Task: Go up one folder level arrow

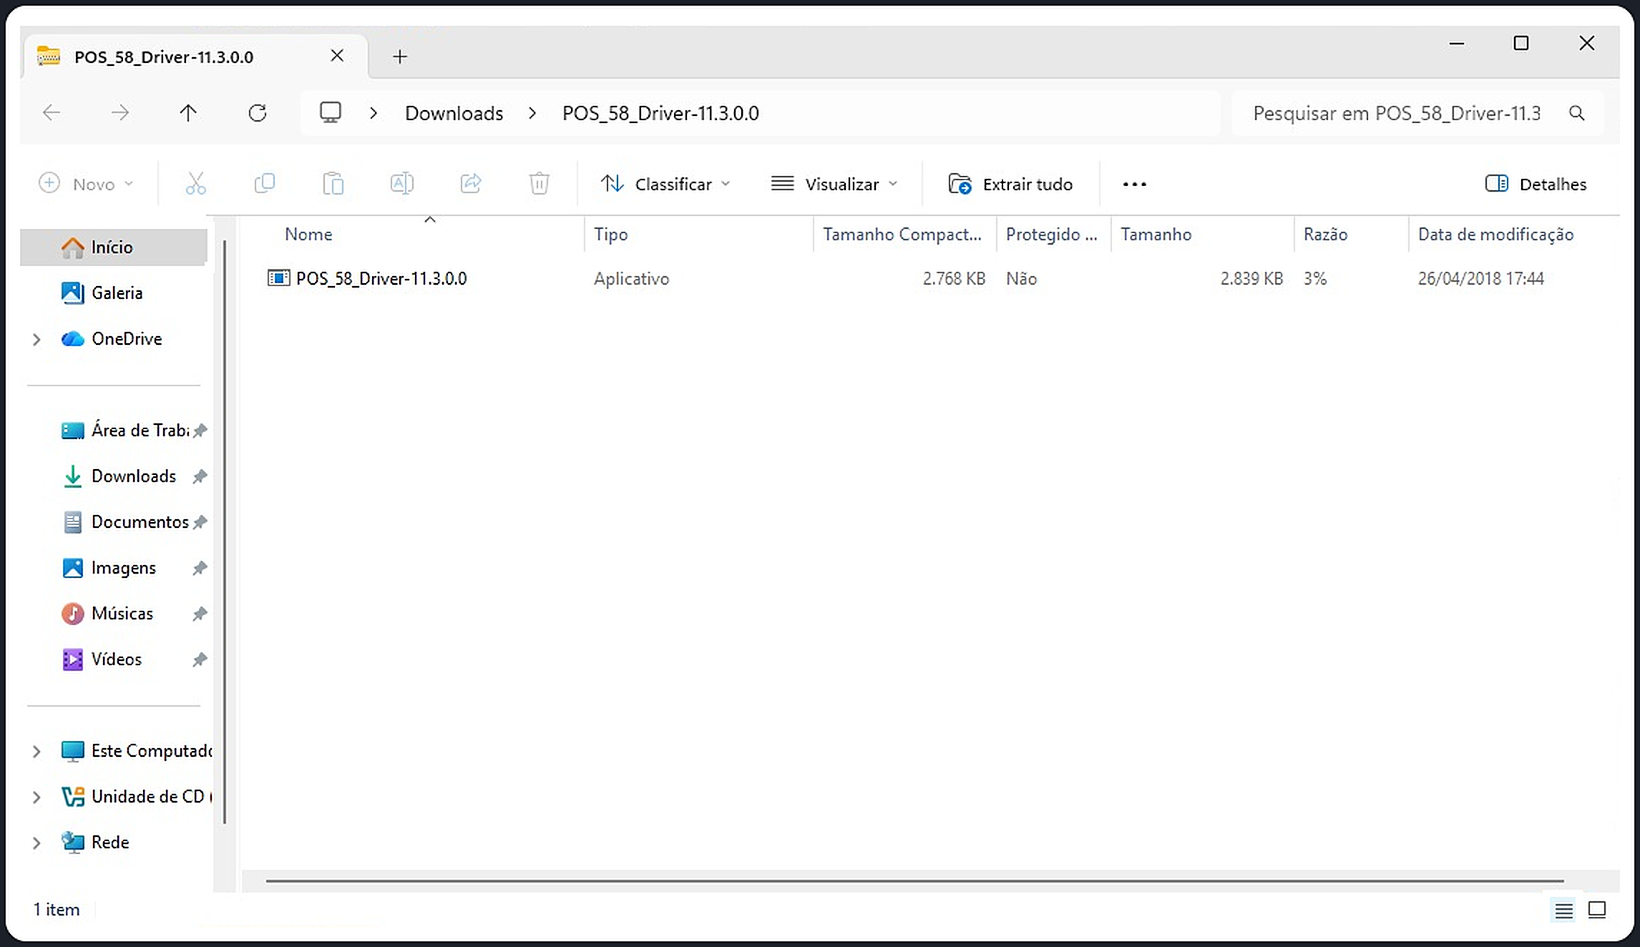Action: pos(188,113)
